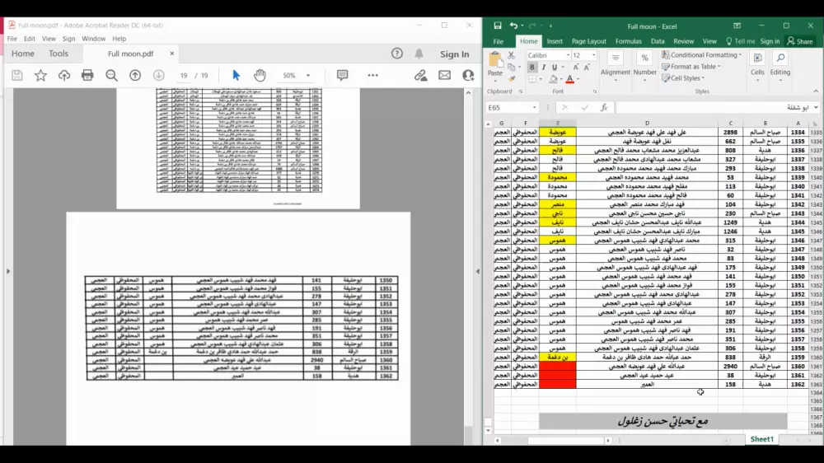
Task: Open Acrobat help question mark icon
Action: coord(397,54)
